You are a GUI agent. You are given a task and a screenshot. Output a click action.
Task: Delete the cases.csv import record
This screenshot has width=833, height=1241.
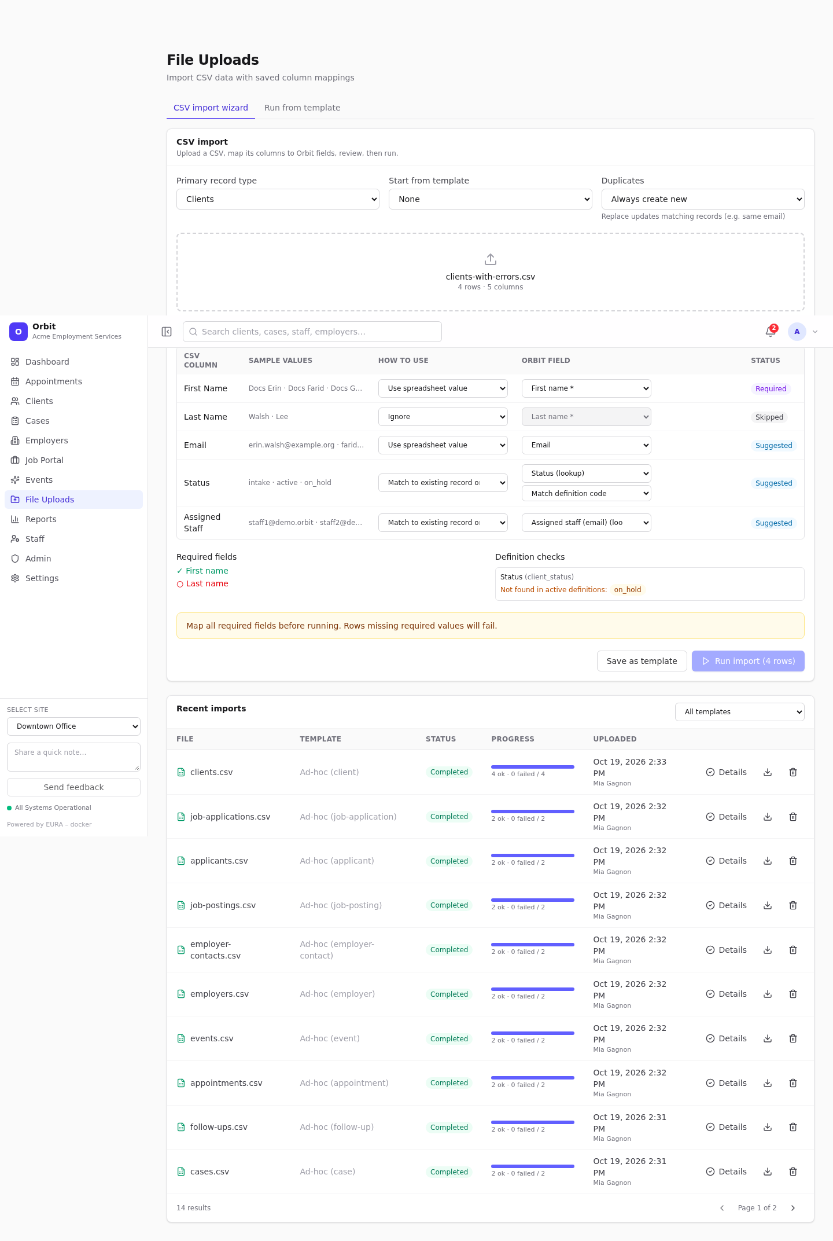click(793, 1172)
